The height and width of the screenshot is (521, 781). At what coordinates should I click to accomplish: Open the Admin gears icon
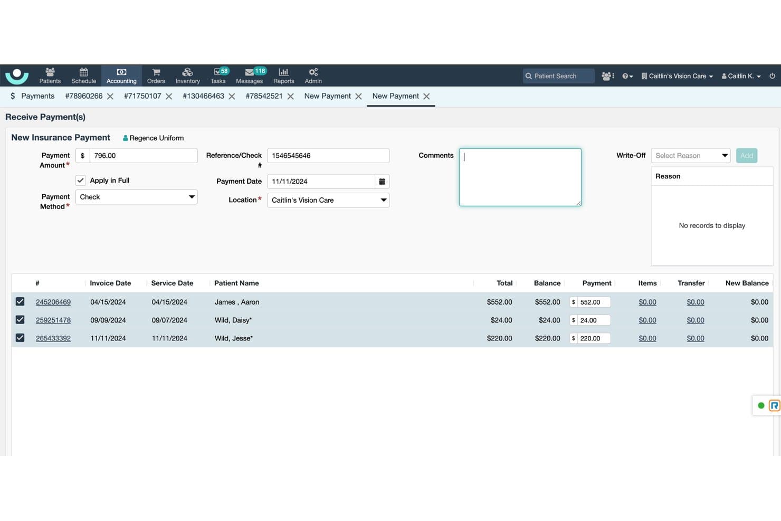313,75
